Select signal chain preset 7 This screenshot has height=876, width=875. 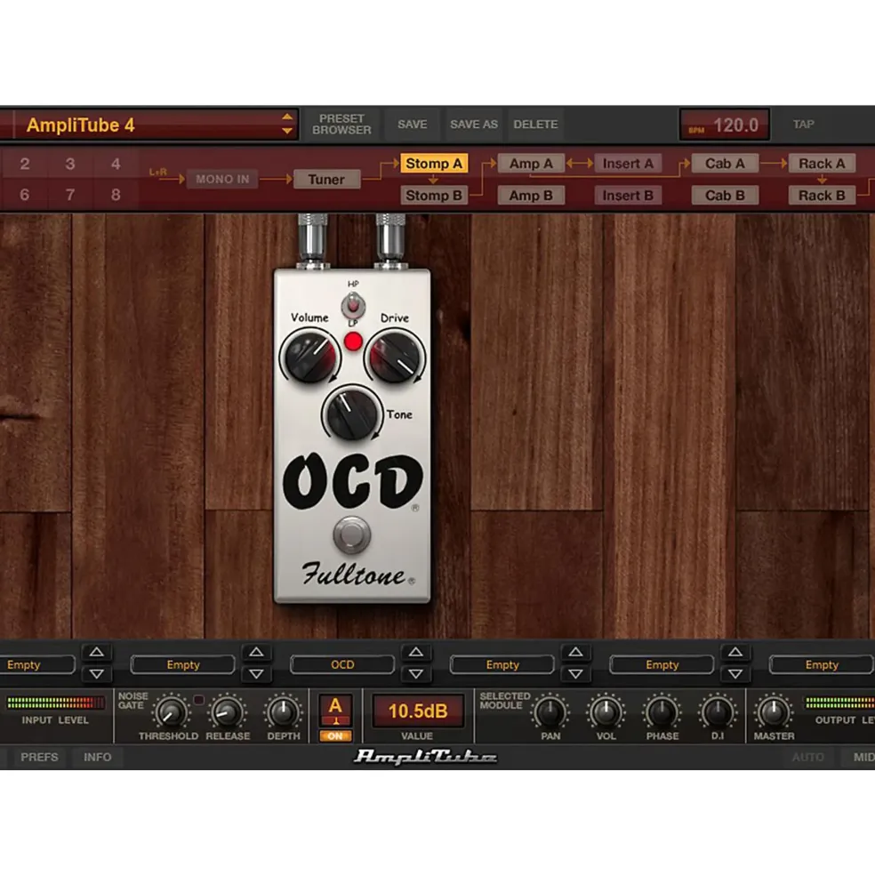click(70, 195)
